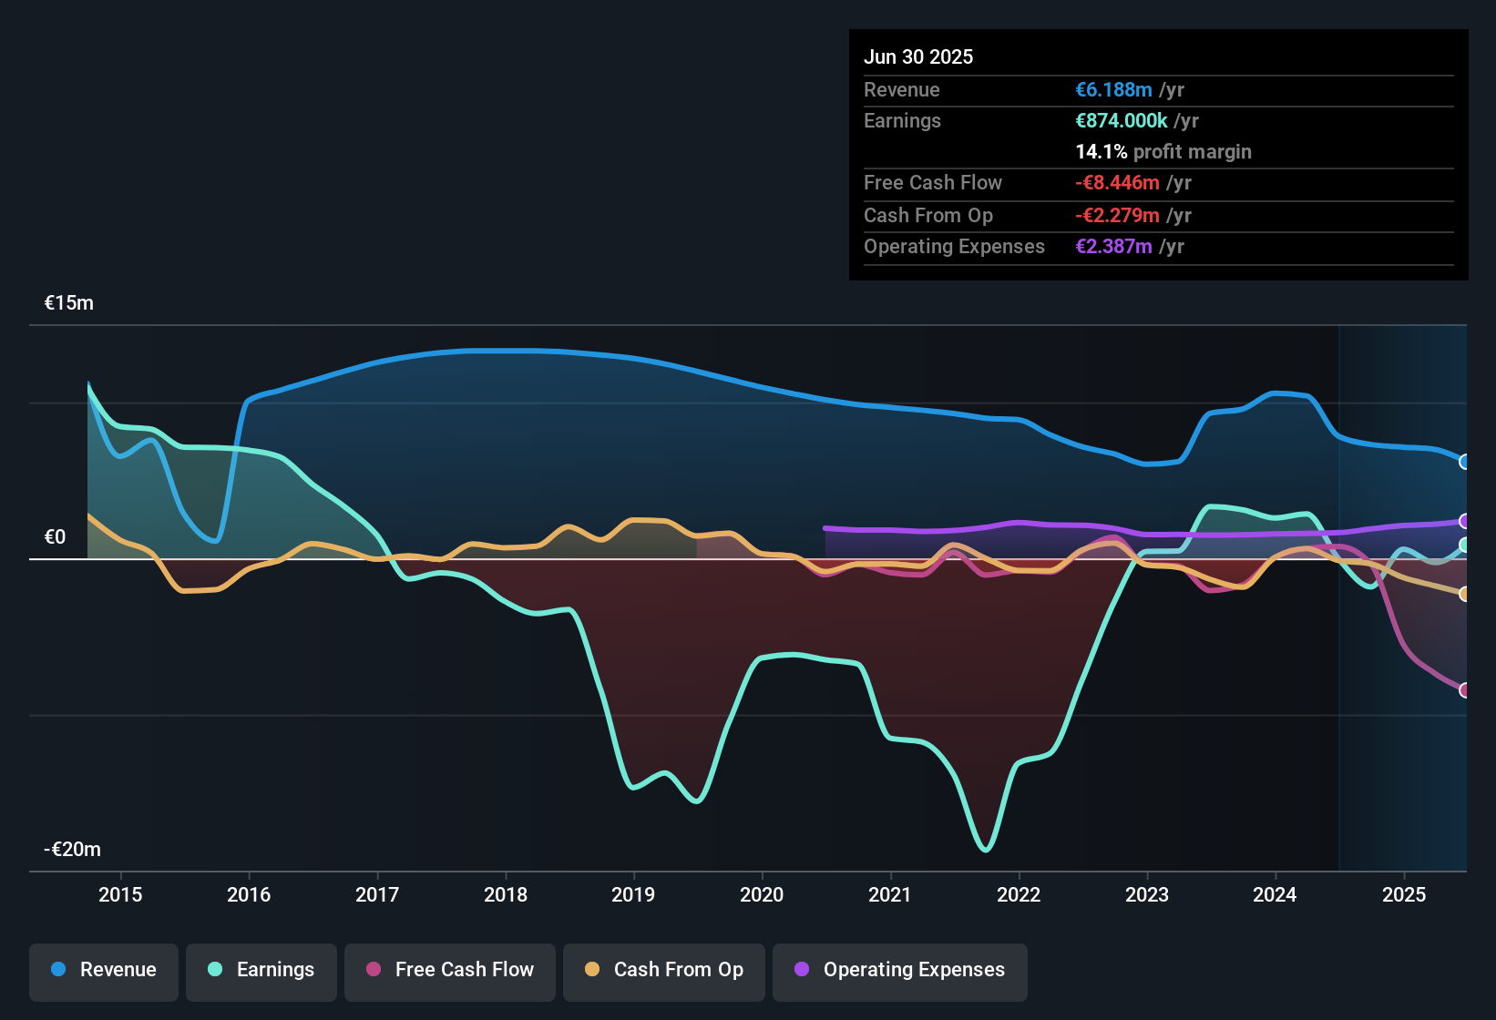
Task: Toggle the Earnings series visibility
Action: pos(261,971)
